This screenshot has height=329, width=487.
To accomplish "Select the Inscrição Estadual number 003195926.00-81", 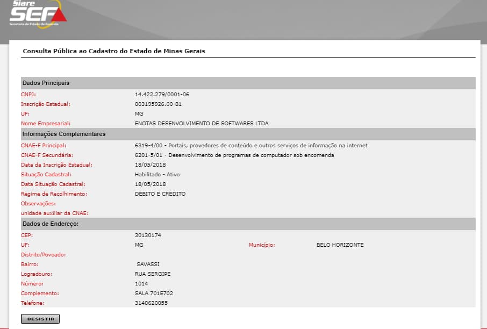I will (166, 104).
